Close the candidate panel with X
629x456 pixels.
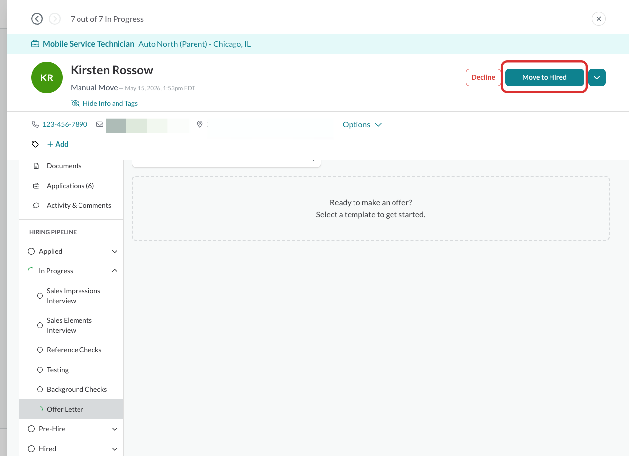coord(599,19)
